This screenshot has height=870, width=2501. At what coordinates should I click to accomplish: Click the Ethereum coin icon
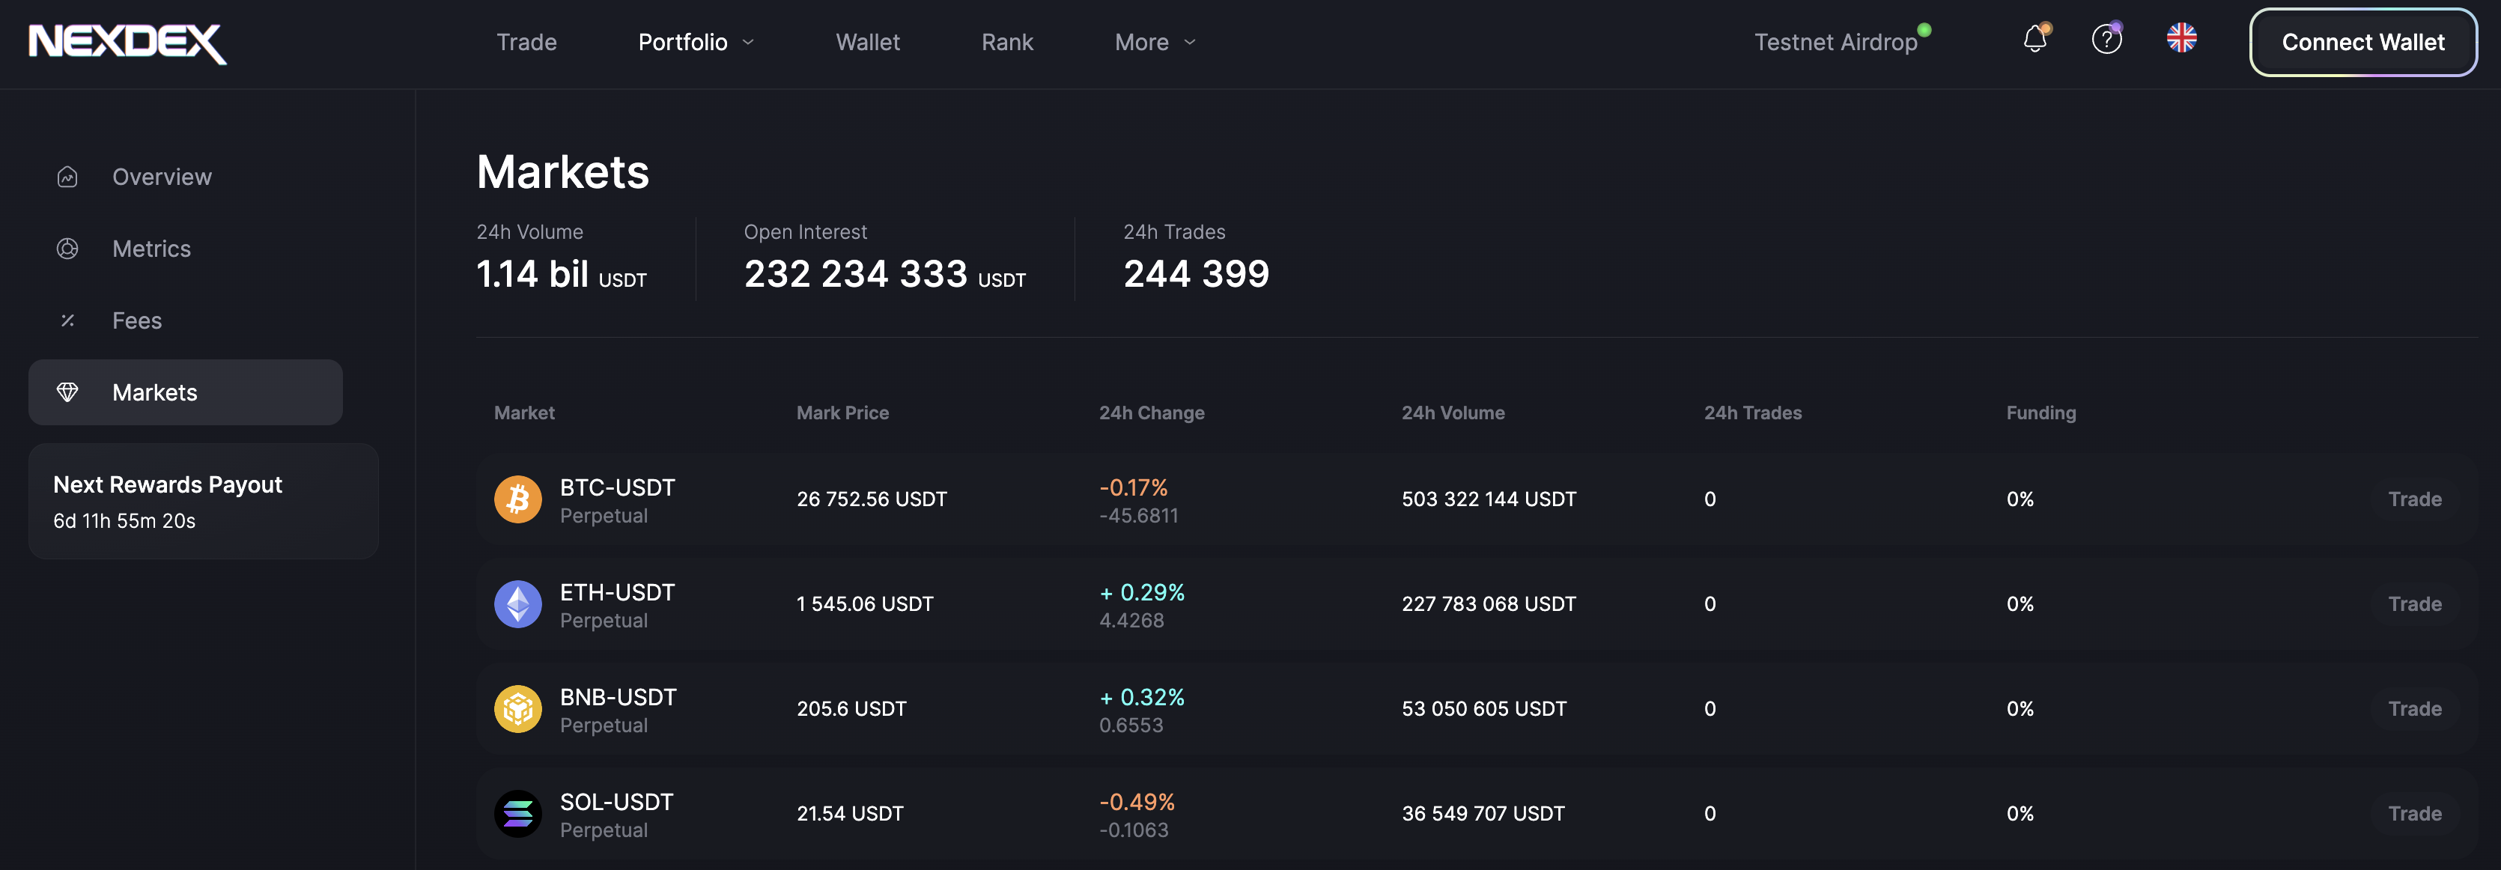[x=517, y=604]
